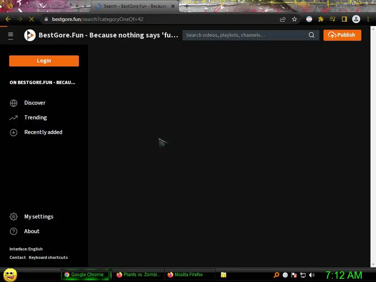Click the tray volume speaker icon
This screenshot has height=282, width=376.
[x=312, y=275]
